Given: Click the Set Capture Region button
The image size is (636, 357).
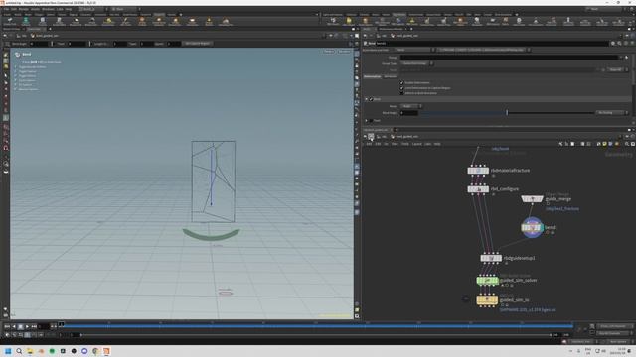Looking at the screenshot, I should [x=197, y=44].
